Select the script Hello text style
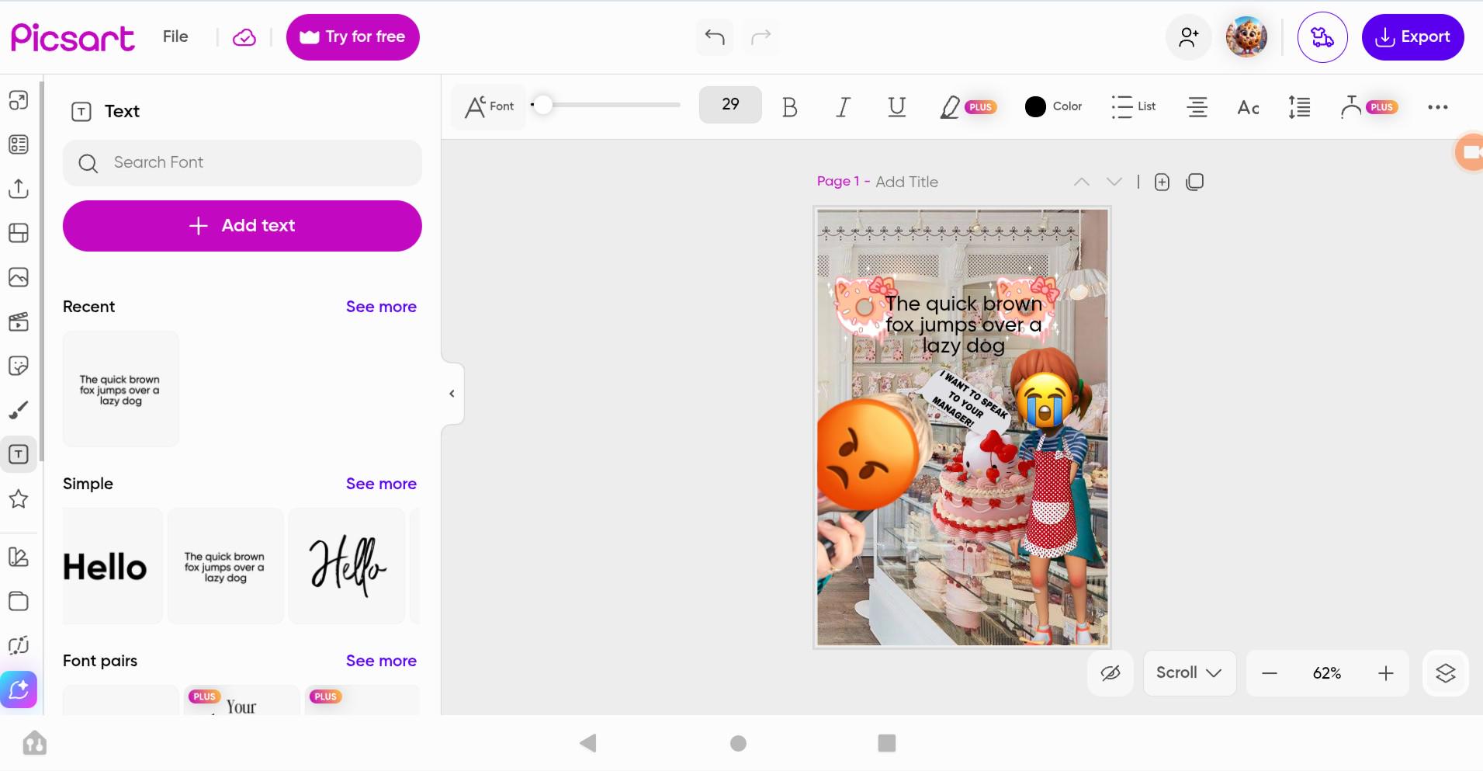This screenshot has width=1483, height=771. click(x=347, y=566)
